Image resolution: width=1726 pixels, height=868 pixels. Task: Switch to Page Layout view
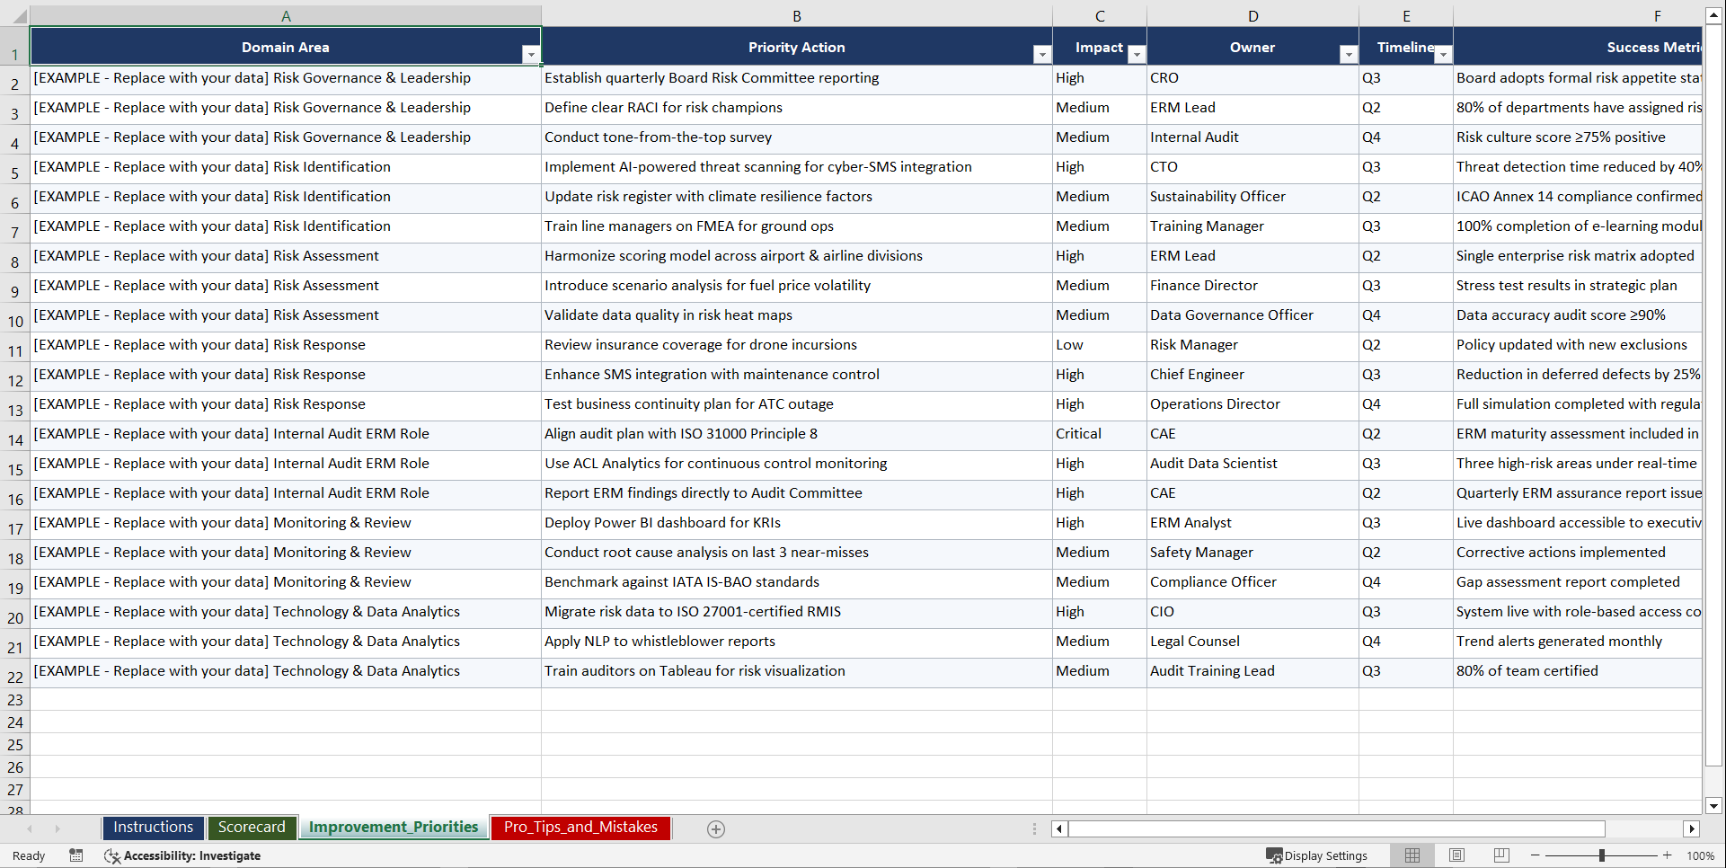point(1456,855)
